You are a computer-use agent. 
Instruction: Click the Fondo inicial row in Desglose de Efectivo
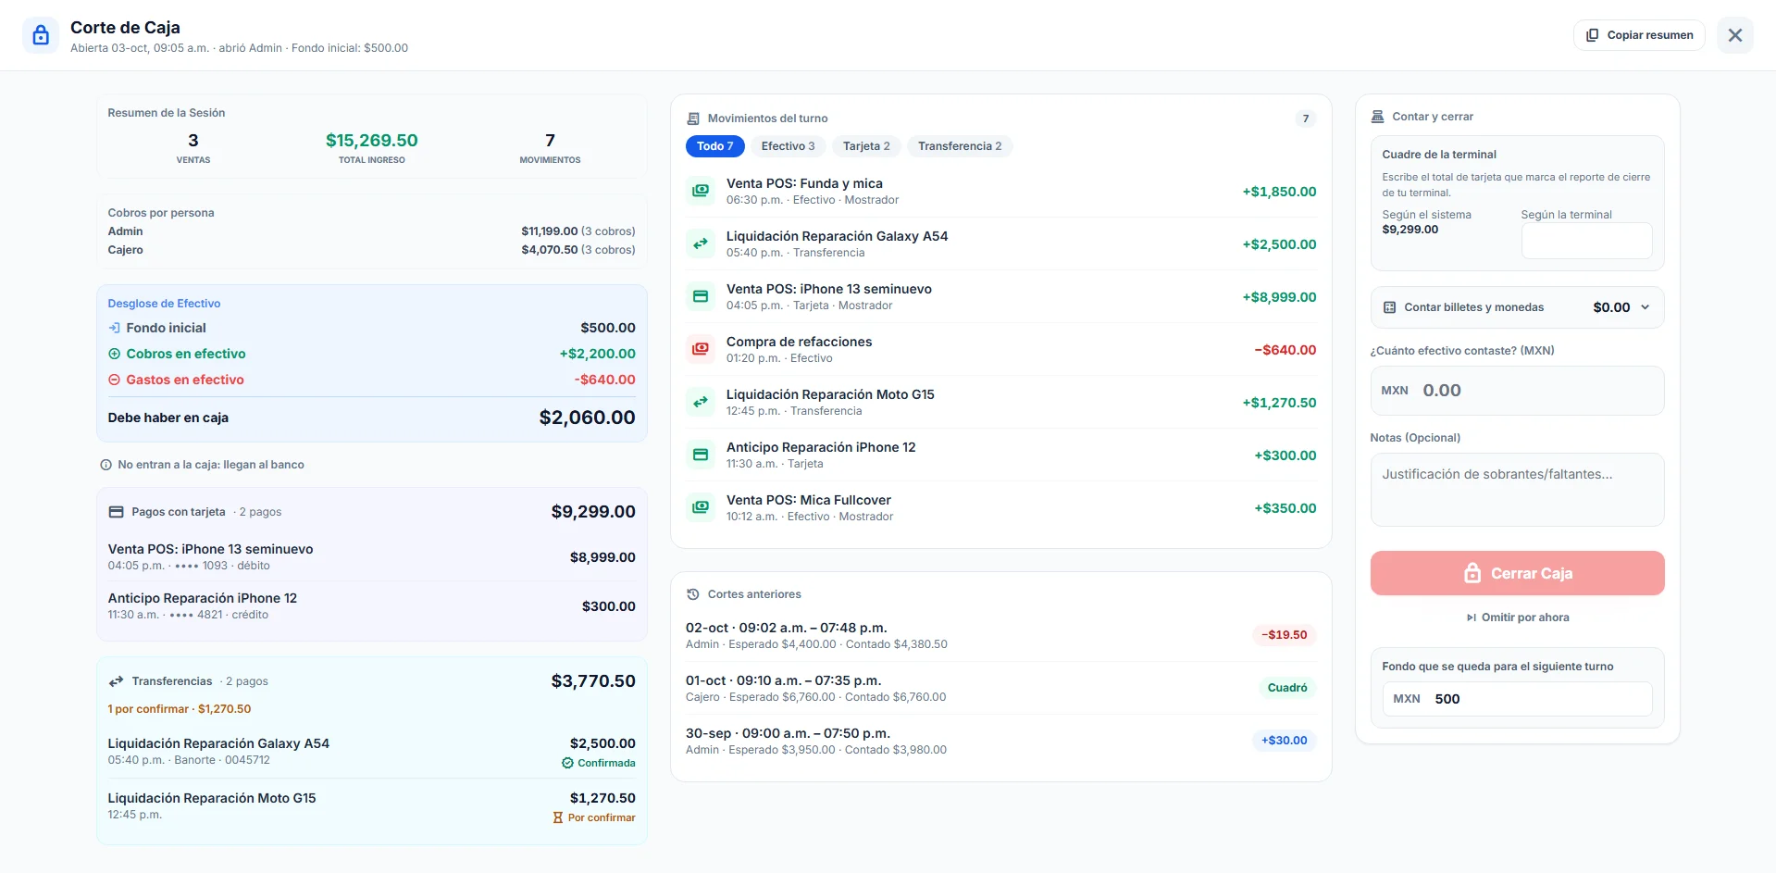click(371, 328)
